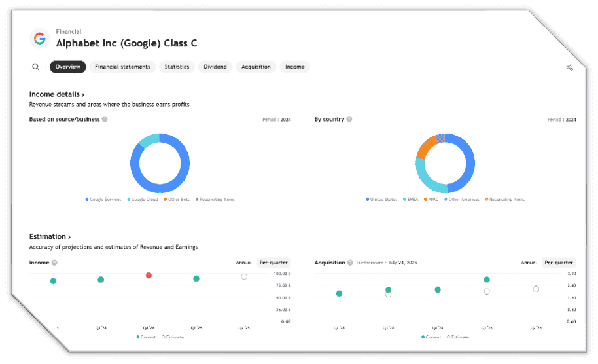Viewport: 598px width, 364px height.
Task: Click the hollow Q2 '25 Income estimate point
Action: click(x=244, y=277)
